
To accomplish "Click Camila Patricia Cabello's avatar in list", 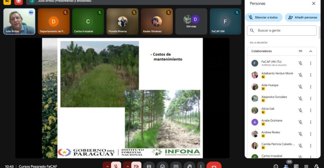I will pyautogui.click(x=255, y=146).
